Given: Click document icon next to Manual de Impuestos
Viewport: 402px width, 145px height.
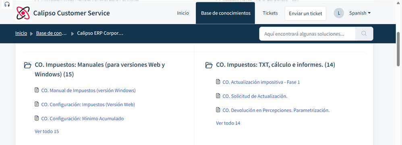Looking at the screenshot, I should pyautogui.click(x=37, y=90).
